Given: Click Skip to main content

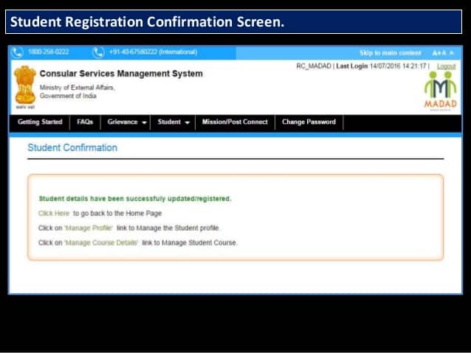Looking at the screenshot, I should tap(390, 53).
